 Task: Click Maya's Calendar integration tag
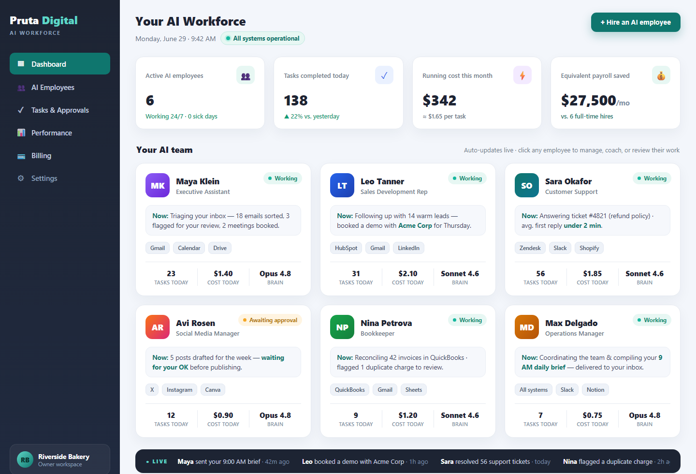(x=189, y=248)
